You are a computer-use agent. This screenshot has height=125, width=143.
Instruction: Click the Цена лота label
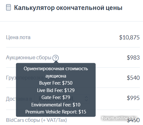click(18, 37)
